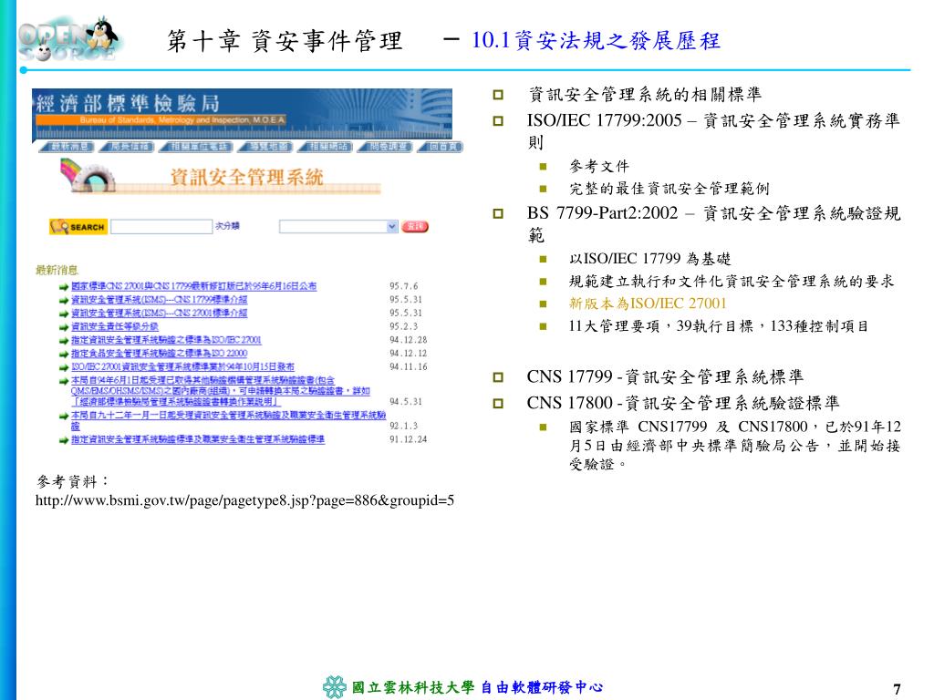The width and height of the screenshot is (934, 700).
Task: Click the yellow text 新版本為ISO/IEC 27001
Action: pos(649,304)
